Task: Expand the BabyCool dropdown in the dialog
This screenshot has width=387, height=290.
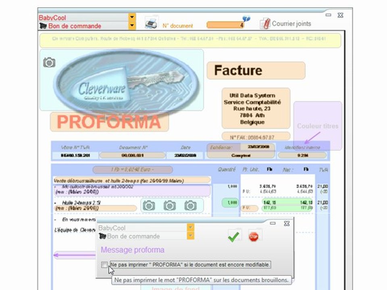Action: [190, 227]
